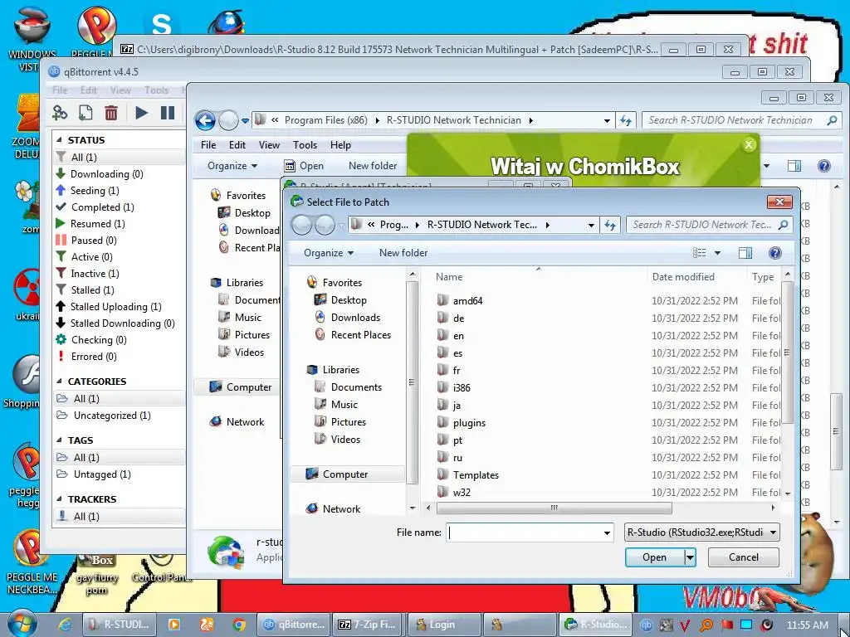The height and width of the screenshot is (637, 850).
Task: Toggle preview pane in Select File dialog
Action: click(x=745, y=253)
